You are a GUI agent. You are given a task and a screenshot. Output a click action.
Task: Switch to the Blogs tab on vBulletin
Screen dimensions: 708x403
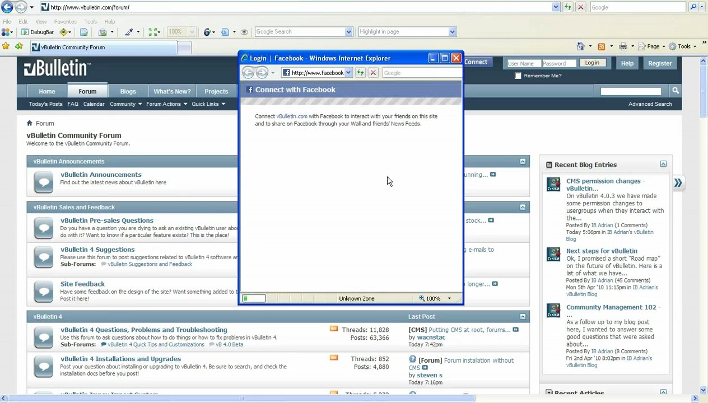[128, 91]
